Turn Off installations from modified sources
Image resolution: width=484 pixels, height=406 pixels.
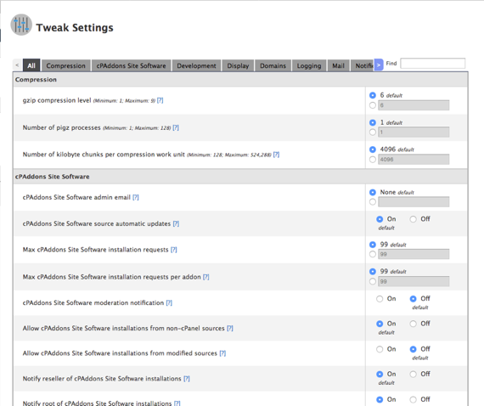click(413, 349)
